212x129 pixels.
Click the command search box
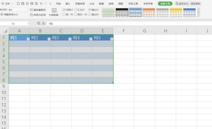188,4
